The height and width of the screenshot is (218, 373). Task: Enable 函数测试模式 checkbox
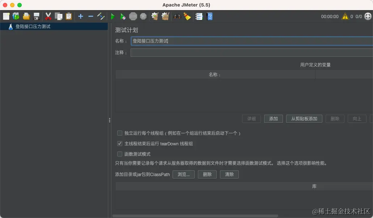coord(119,153)
